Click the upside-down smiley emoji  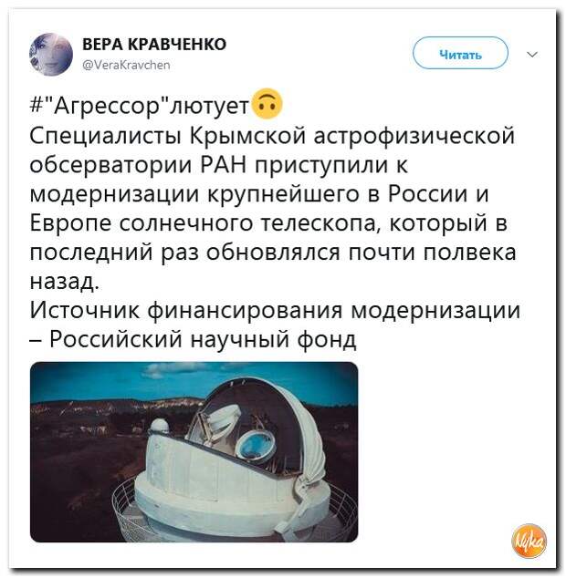pos(268,104)
